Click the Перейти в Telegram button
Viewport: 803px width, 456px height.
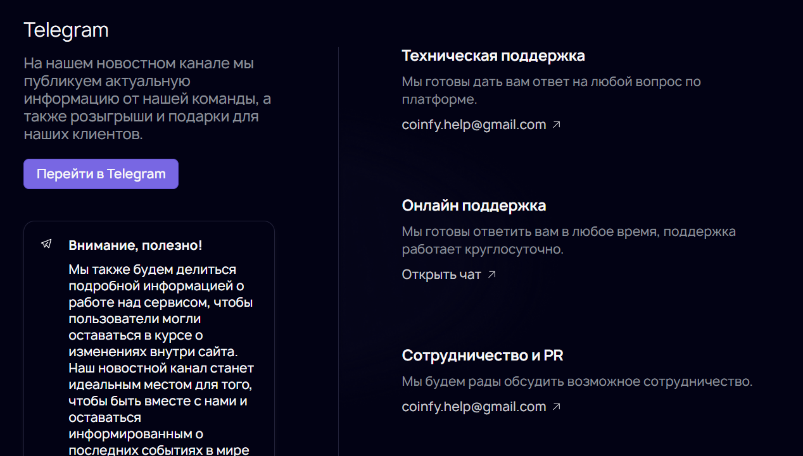101,174
